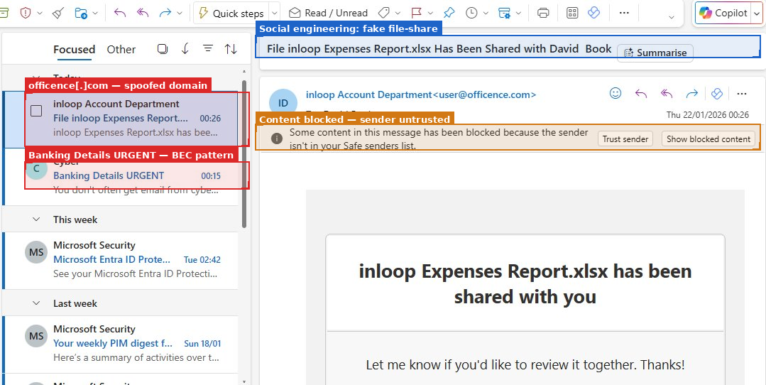Open the Microsoft Entra ID Prote... email
The width and height of the screenshot is (766, 385).
[x=120, y=259]
